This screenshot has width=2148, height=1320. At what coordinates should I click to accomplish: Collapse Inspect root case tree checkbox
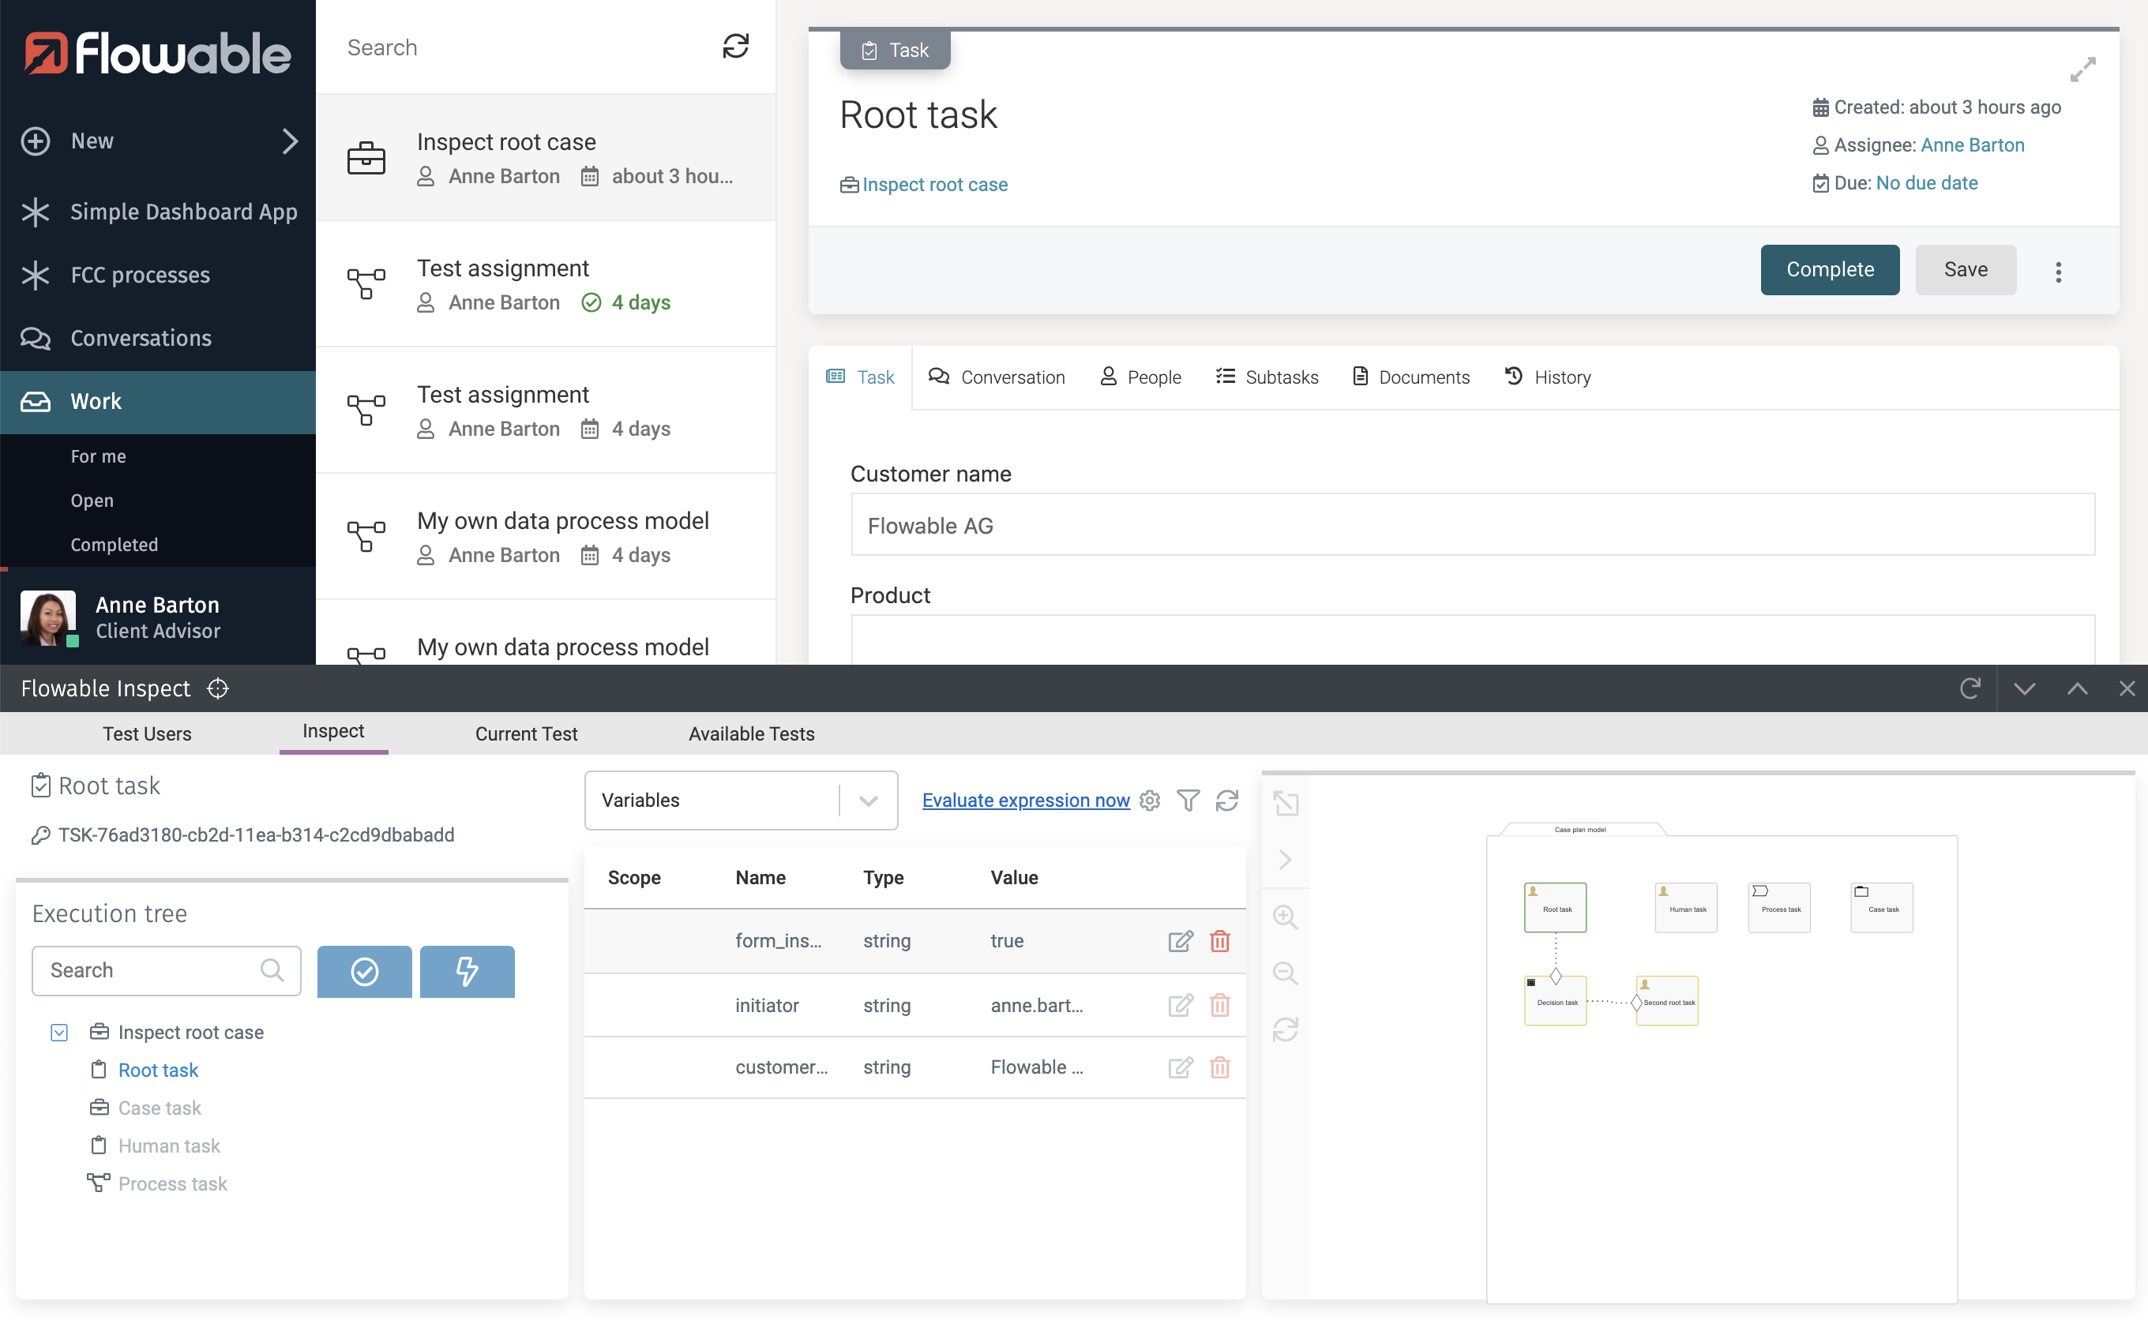[59, 1033]
